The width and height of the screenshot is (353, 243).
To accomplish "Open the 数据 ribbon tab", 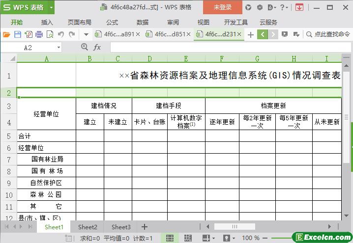I will click(143, 22).
